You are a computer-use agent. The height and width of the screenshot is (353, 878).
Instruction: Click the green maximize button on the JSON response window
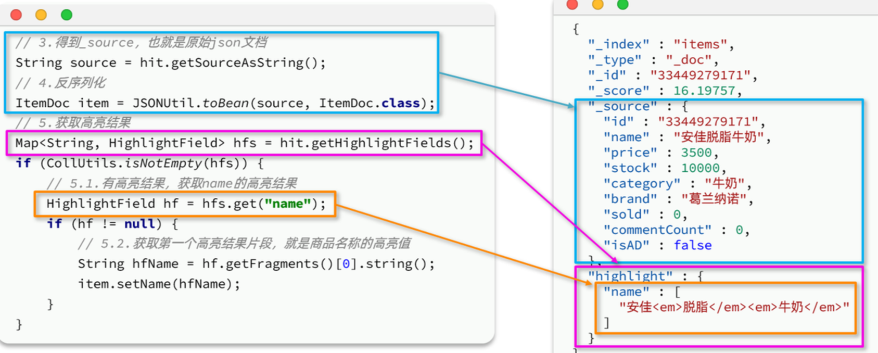coord(622,5)
